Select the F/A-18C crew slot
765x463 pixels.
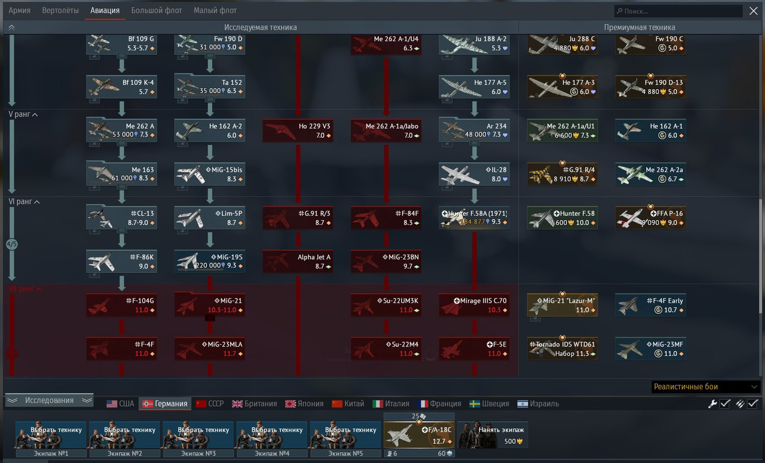(419, 435)
